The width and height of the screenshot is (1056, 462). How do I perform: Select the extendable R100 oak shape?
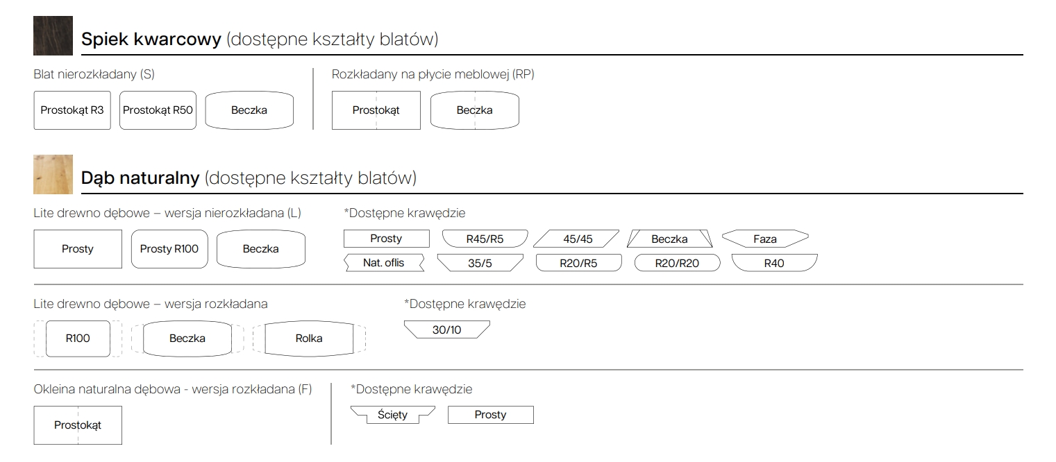[78, 339]
